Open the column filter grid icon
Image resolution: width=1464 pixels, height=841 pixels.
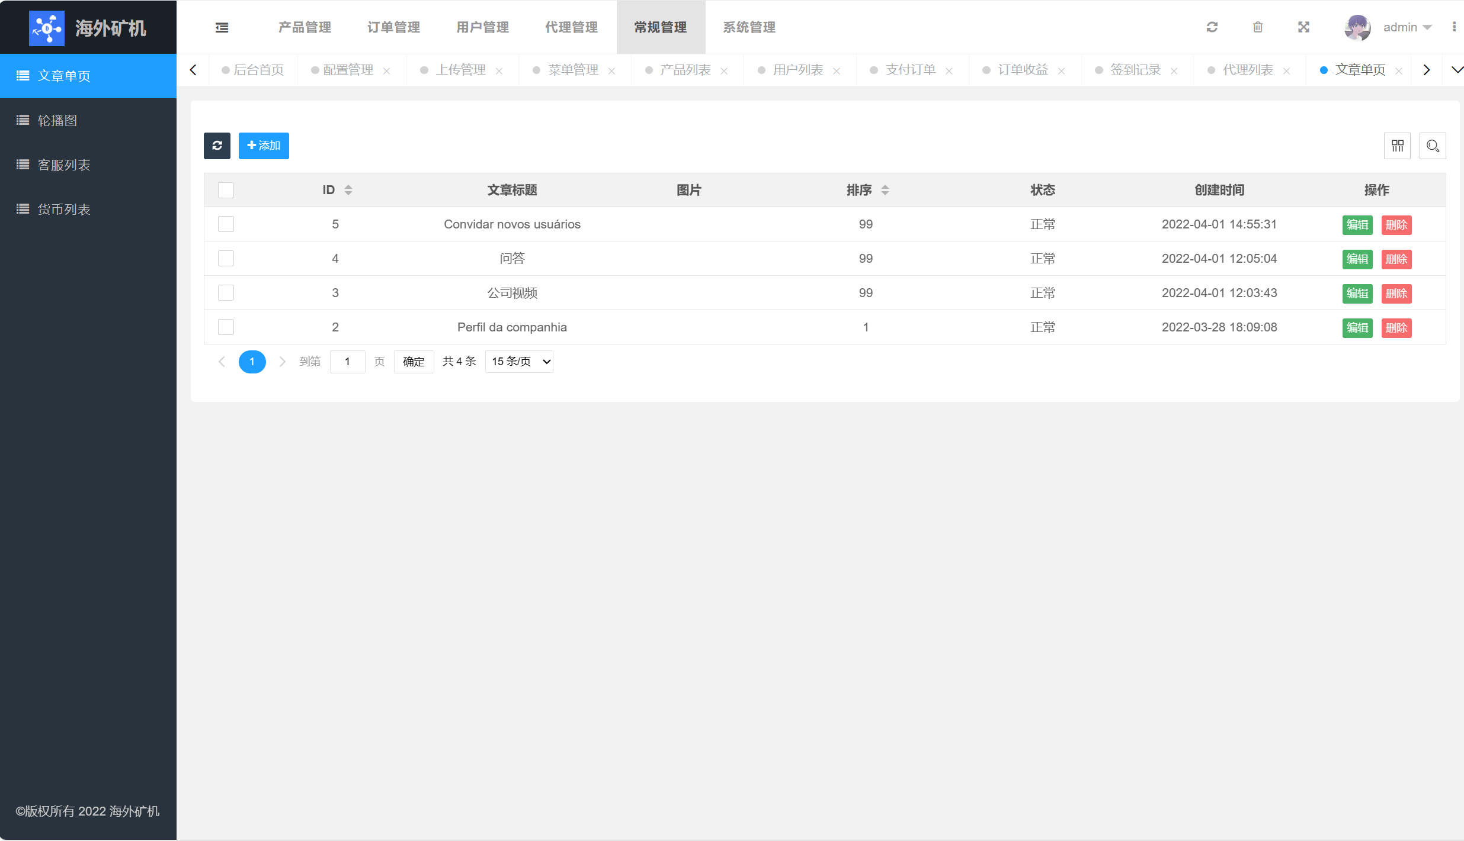click(x=1398, y=146)
